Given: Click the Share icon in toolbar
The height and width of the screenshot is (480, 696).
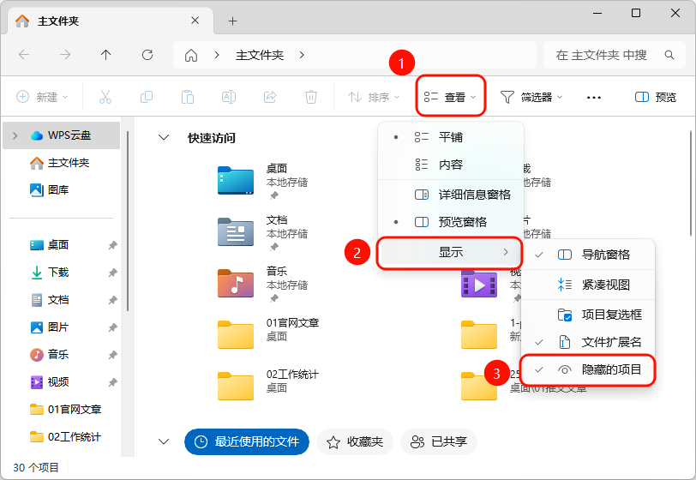Looking at the screenshot, I should [x=270, y=97].
